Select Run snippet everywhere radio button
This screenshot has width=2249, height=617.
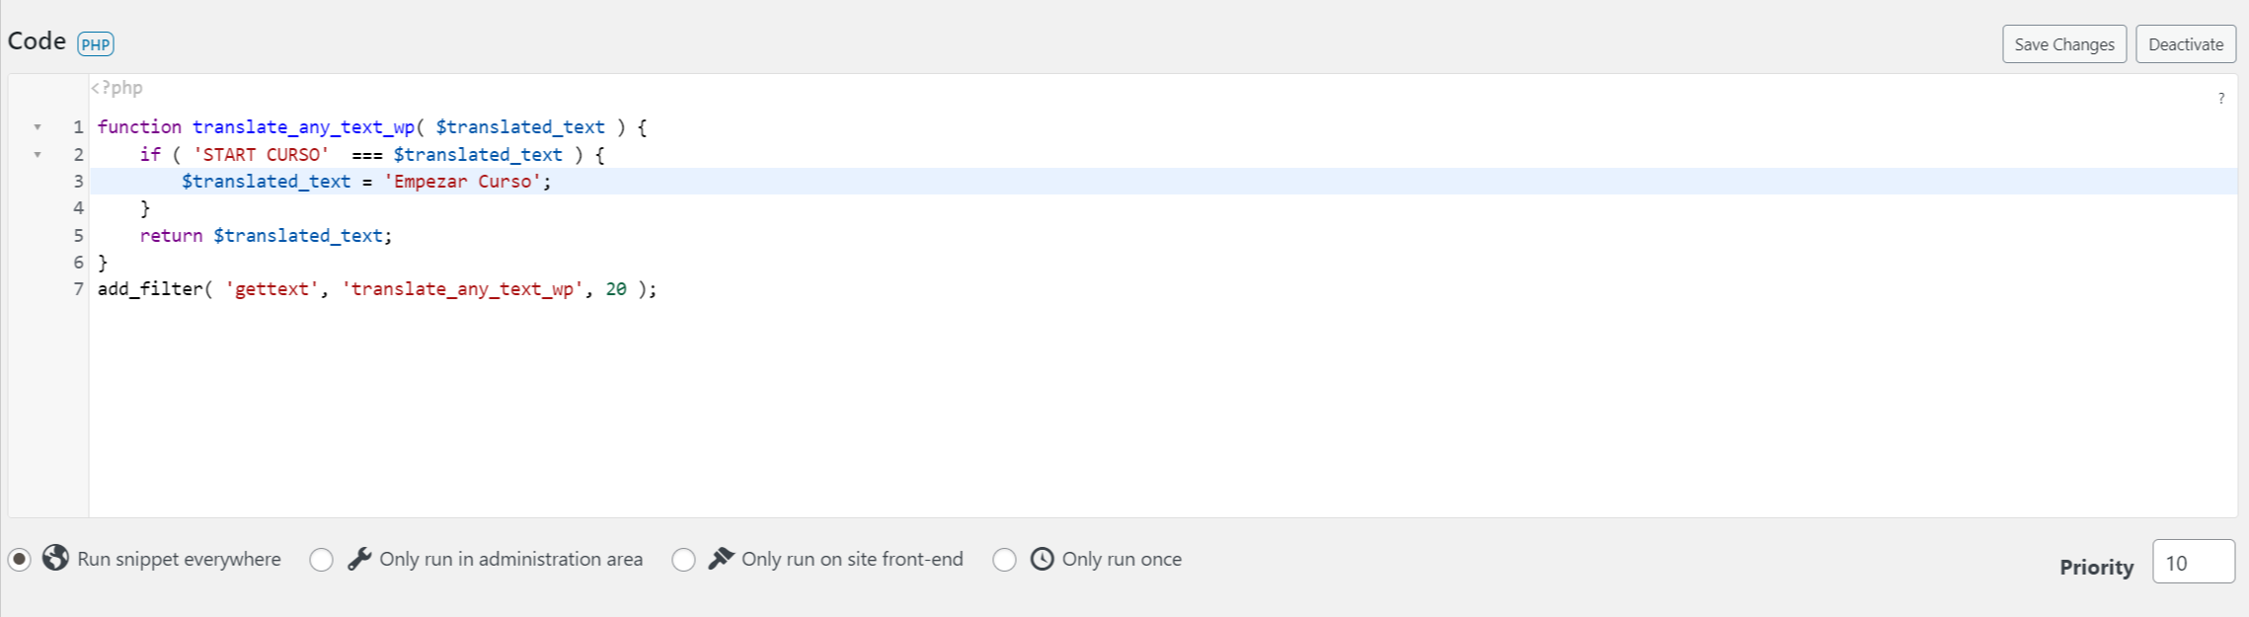coord(20,559)
